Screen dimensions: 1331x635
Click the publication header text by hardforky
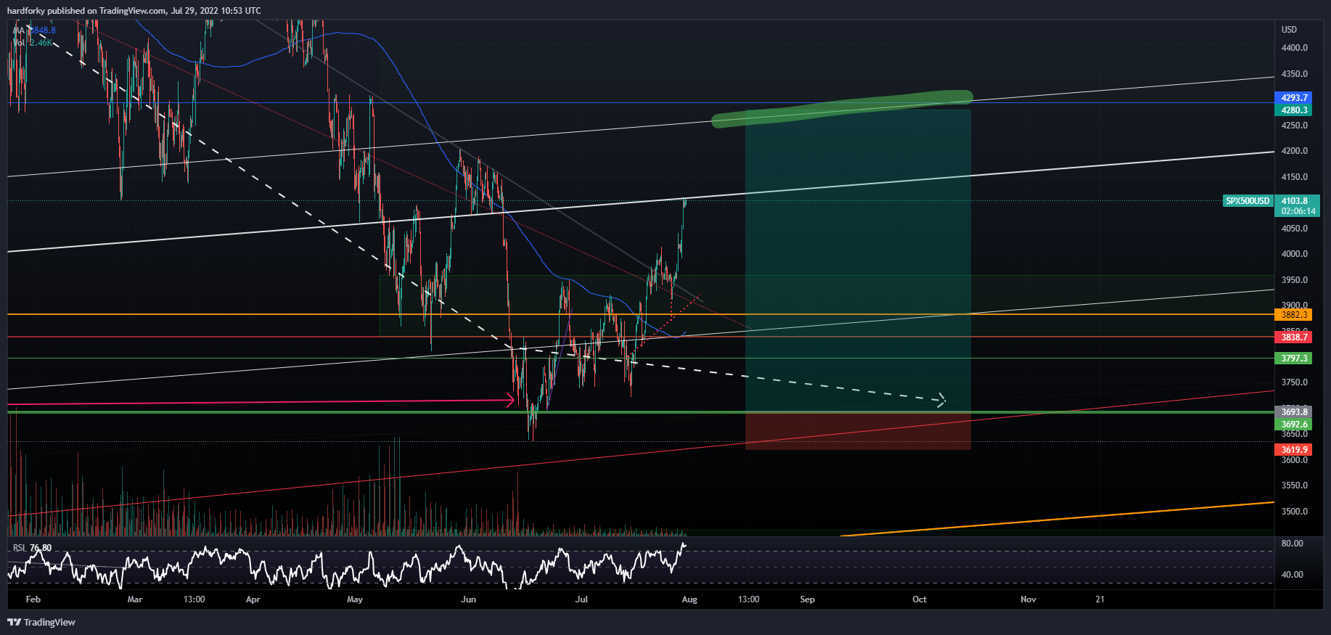pos(134,11)
